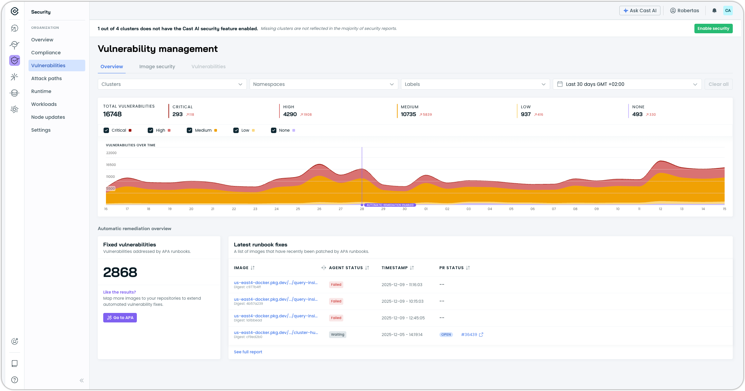
Task: Open the Last 30 days date range dropdown
Action: (627, 84)
